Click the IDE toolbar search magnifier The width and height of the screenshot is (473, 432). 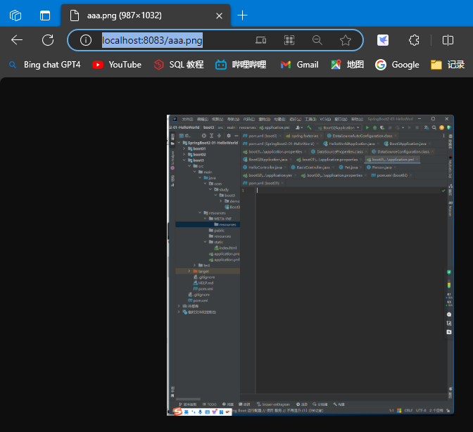tap(434, 128)
